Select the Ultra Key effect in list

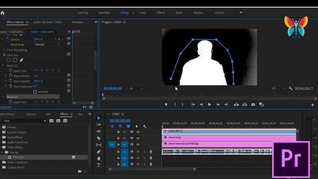tap(18, 157)
